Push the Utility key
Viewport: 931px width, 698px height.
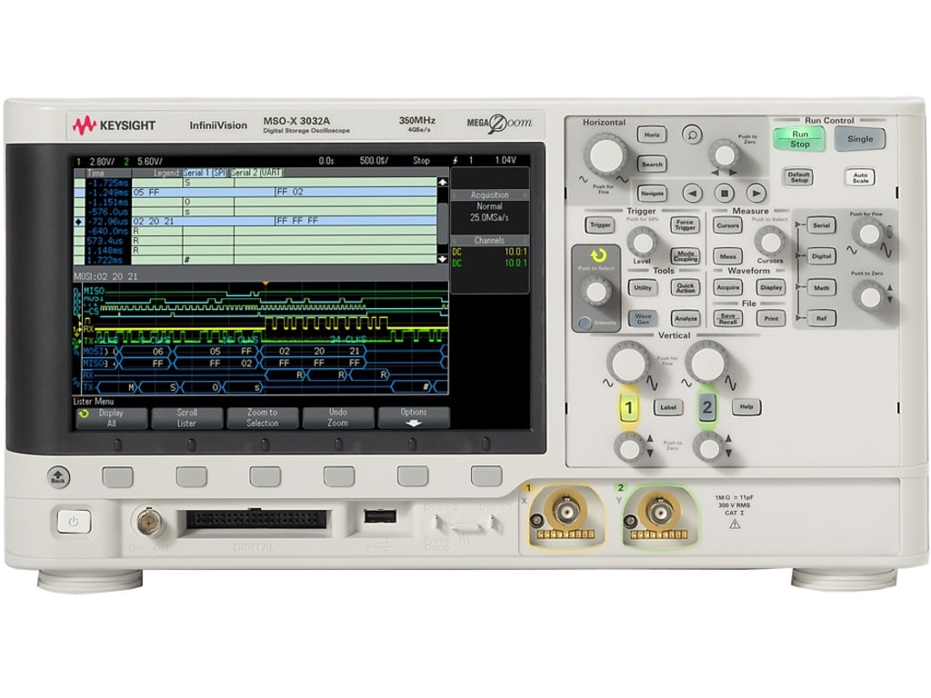643,288
